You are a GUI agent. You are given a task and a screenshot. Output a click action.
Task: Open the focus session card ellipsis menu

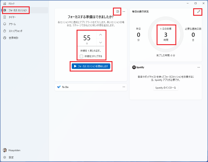point(123,12)
